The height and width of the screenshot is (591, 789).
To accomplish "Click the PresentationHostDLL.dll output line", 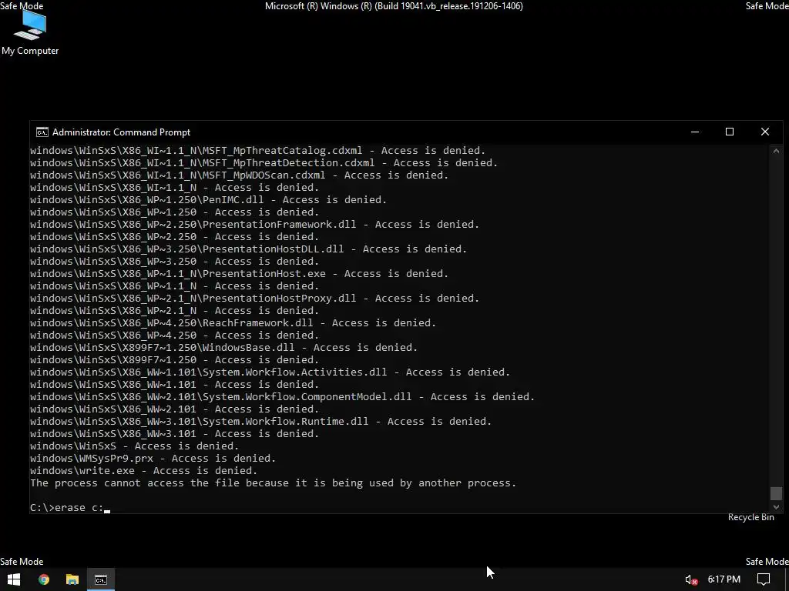I will pyautogui.click(x=249, y=249).
